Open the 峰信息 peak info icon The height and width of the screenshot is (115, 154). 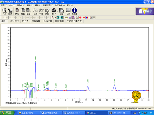coord(74,11)
